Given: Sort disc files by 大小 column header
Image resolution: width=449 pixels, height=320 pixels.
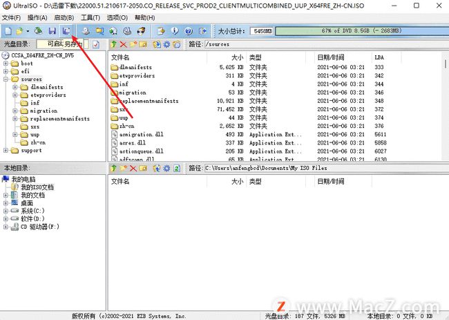Looking at the screenshot, I should click(x=227, y=57).
